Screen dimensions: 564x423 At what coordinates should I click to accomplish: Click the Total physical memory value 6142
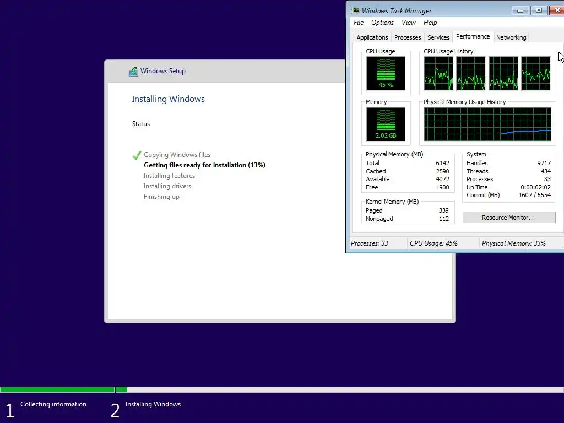tap(442, 163)
